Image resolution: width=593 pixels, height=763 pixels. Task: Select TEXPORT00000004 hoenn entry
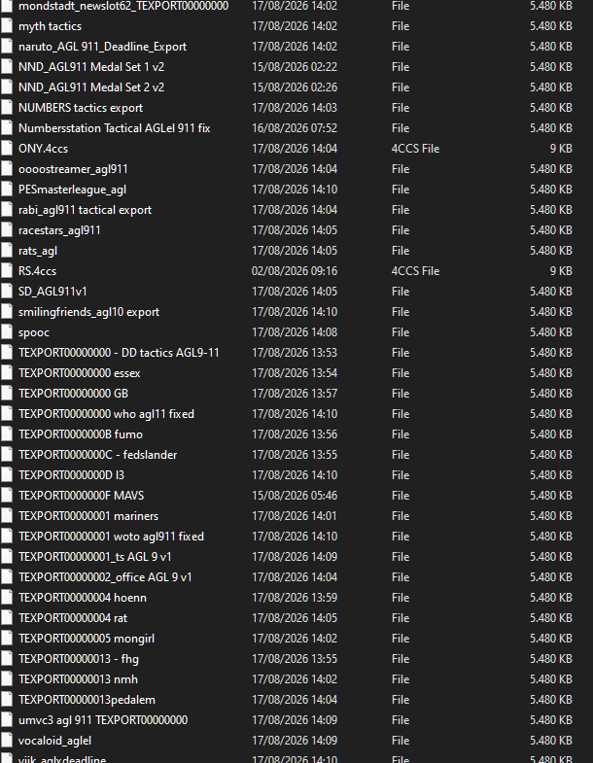point(83,598)
